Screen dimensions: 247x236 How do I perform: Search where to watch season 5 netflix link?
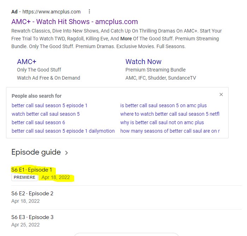click(170, 114)
